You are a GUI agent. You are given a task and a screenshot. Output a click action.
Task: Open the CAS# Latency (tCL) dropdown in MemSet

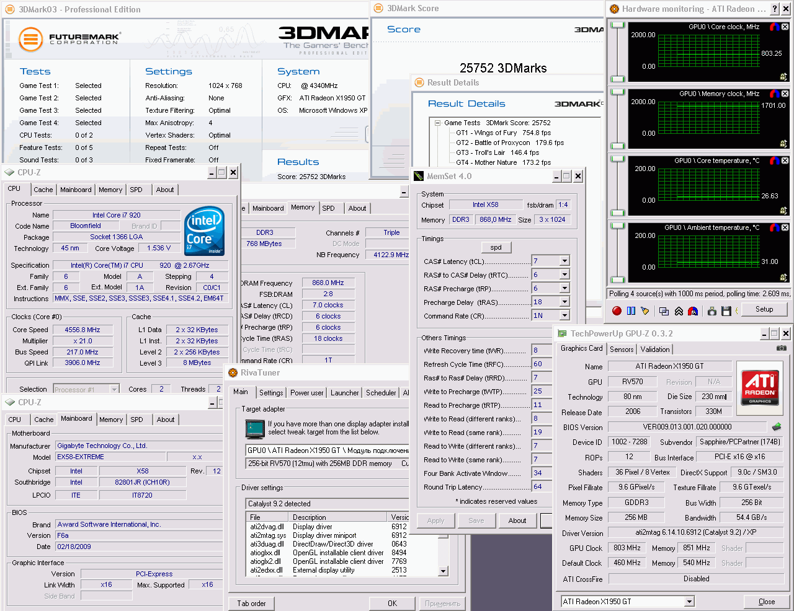pos(564,261)
